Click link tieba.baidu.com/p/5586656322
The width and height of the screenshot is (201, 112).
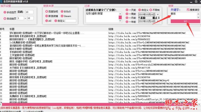tap(129, 39)
